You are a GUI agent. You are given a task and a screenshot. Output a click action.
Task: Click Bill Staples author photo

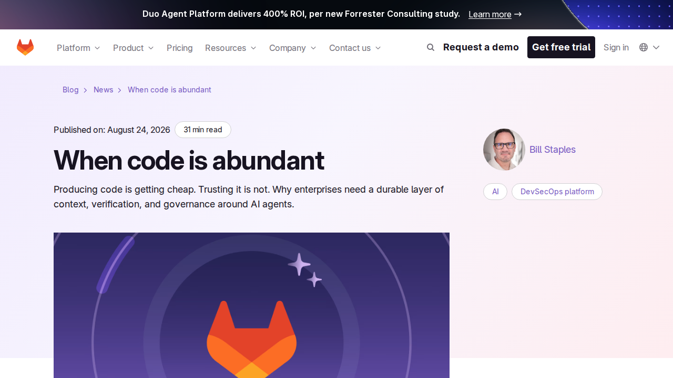coord(504,150)
